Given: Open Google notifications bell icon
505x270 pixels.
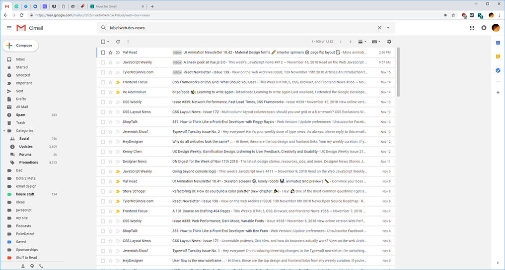Looking at the screenshot, I should click(484, 28).
